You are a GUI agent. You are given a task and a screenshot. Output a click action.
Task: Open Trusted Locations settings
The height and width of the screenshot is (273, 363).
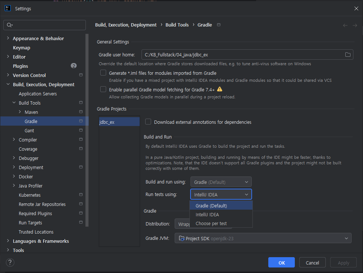(x=36, y=232)
